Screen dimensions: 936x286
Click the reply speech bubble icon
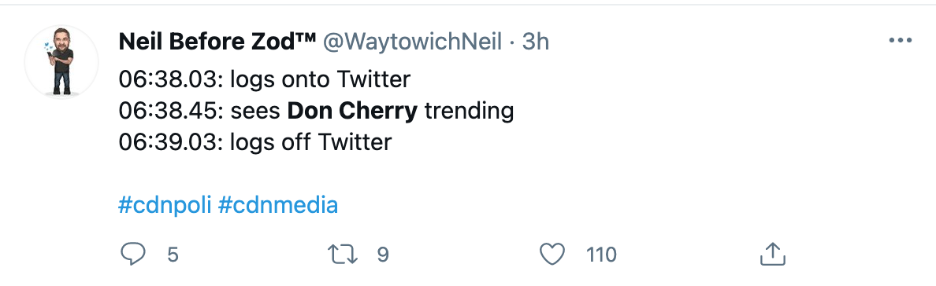click(132, 255)
